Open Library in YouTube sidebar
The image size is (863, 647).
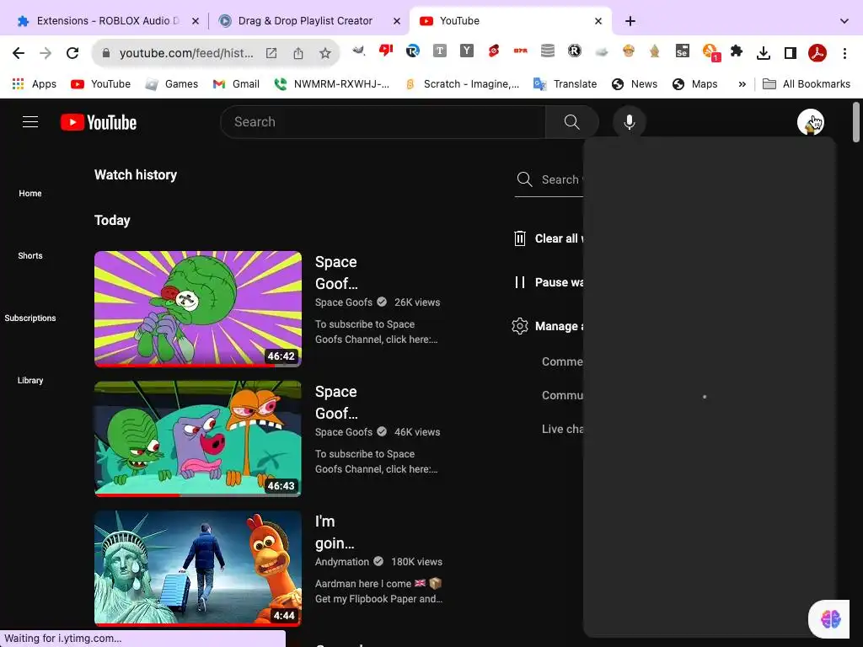30,380
